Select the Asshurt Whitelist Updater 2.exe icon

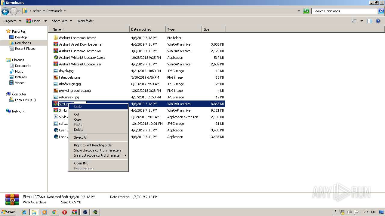pyautogui.click(x=56, y=58)
